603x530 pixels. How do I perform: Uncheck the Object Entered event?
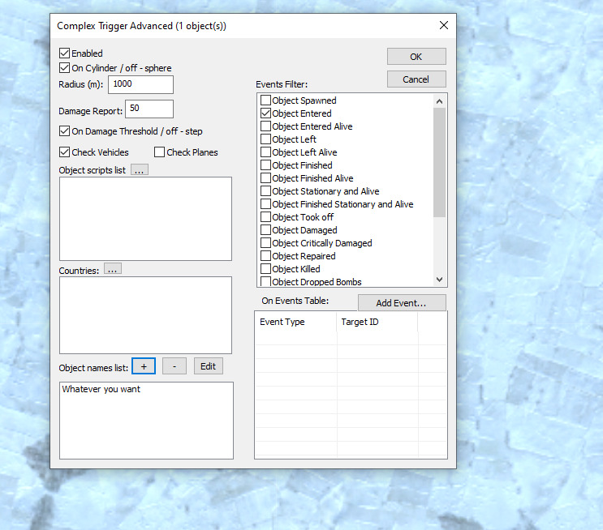pos(266,113)
